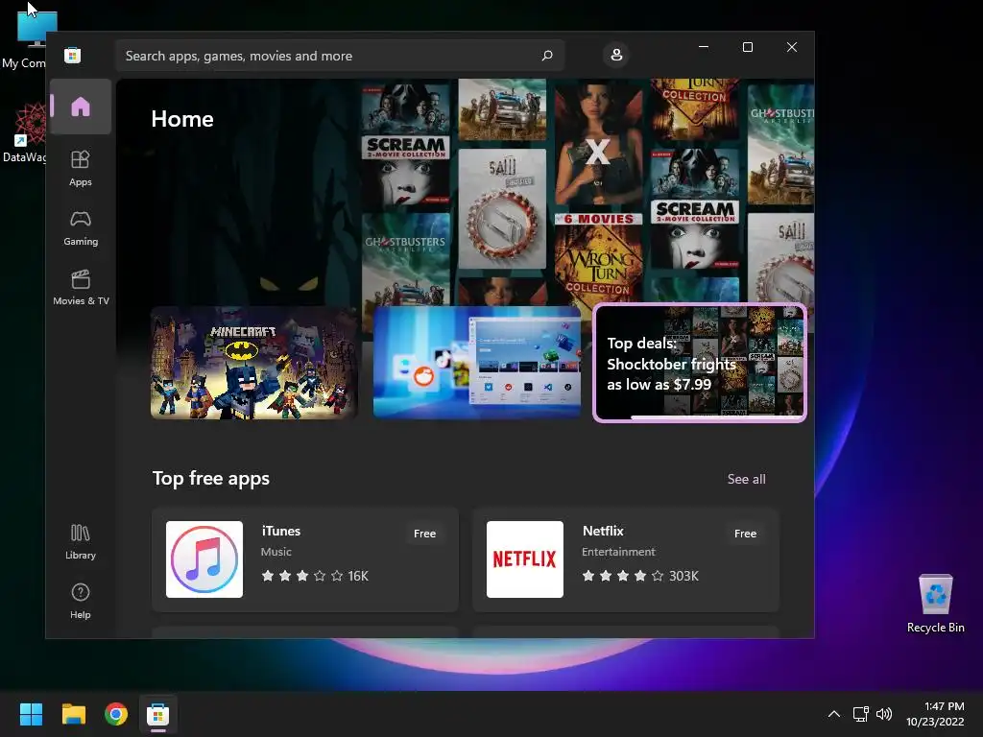
Task: Open the Netflix app icon
Action: [525, 559]
